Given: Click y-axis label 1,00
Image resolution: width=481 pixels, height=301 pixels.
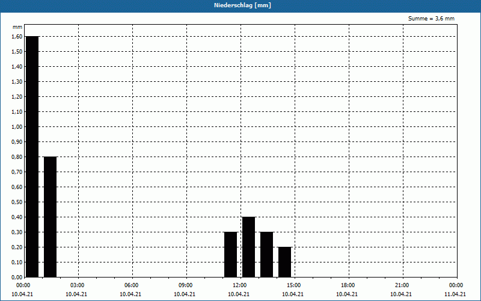Looking at the screenshot, I should 17,126.
